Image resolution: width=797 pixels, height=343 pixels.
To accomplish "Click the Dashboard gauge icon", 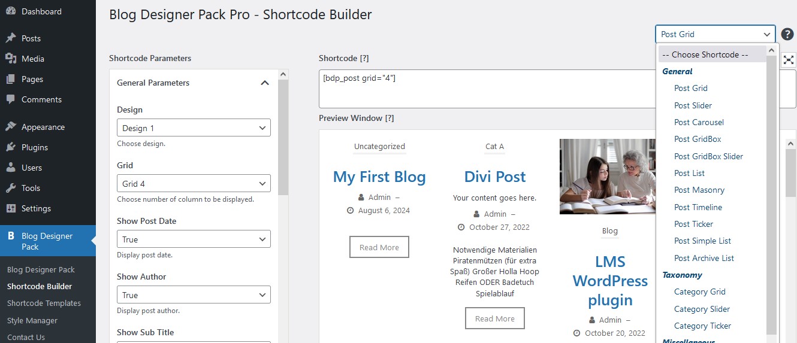I will tap(11, 11).
